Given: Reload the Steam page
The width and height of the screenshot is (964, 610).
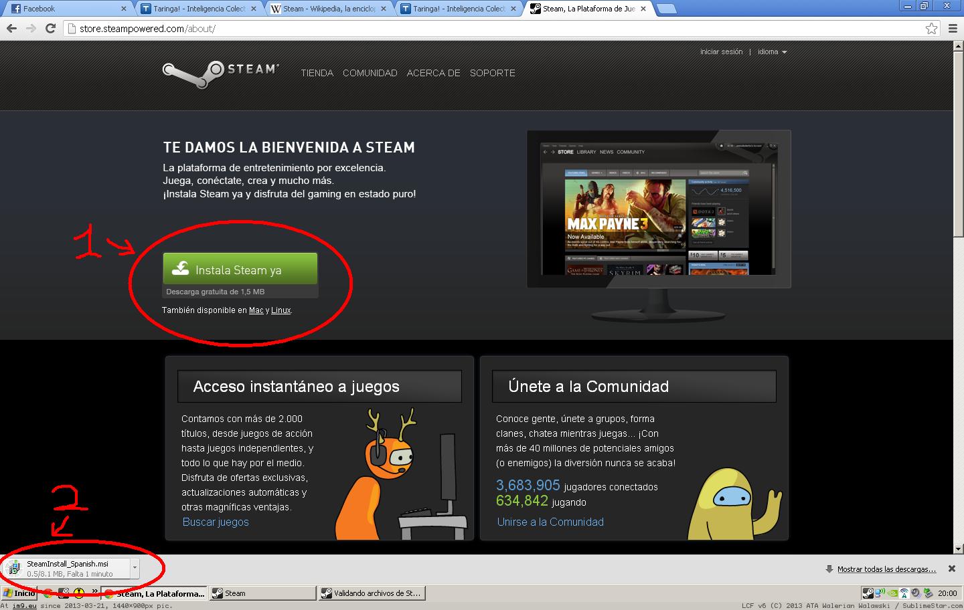Looking at the screenshot, I should tap(50, 28).
